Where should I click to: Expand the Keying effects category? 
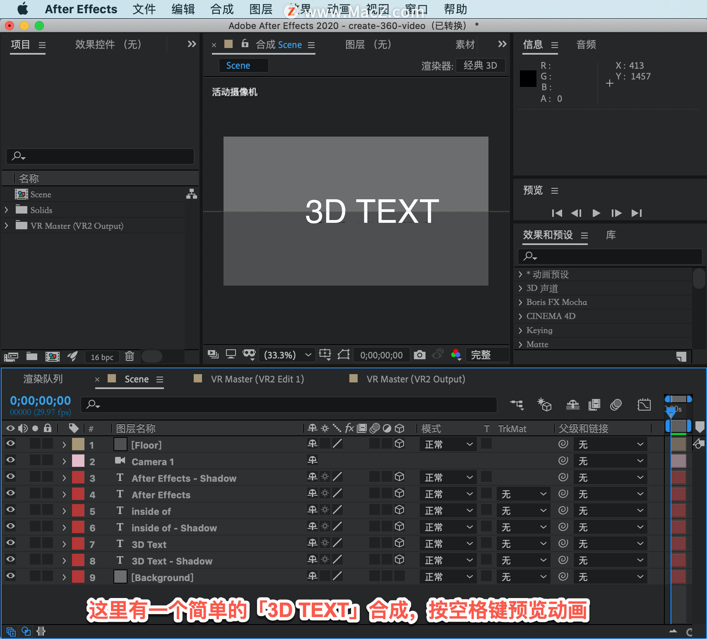click(x=520, y=330)
